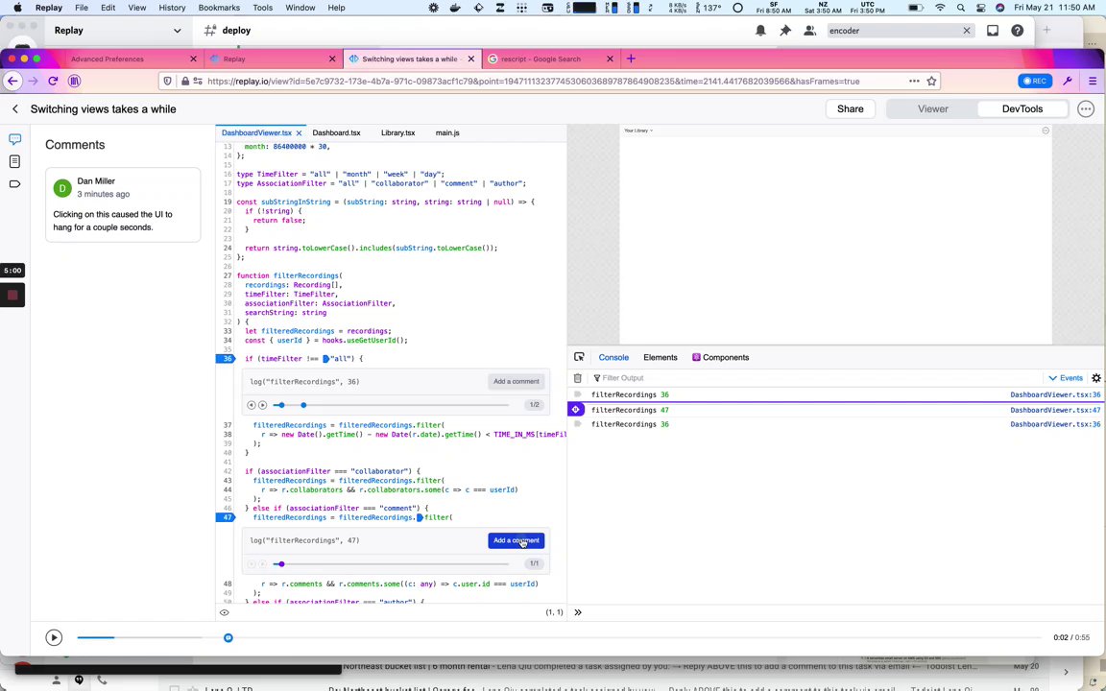The image size is (1106, 691).
Task: Switch to DevTools mode
Action: (x=1022, y=109)
